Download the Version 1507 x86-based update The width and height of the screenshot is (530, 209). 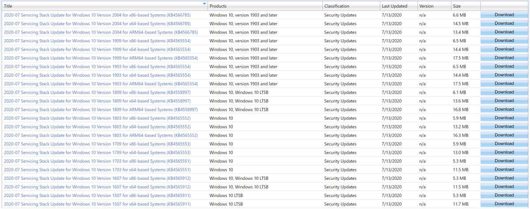click(x=504, y=195)
